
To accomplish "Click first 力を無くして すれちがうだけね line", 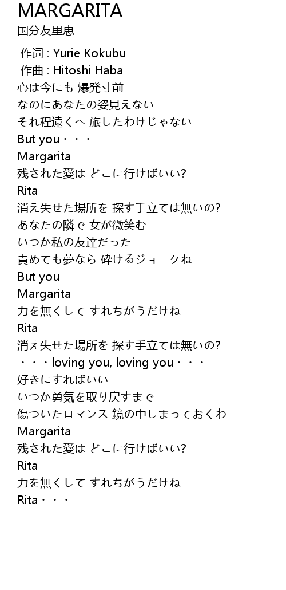I will point(99,311).
